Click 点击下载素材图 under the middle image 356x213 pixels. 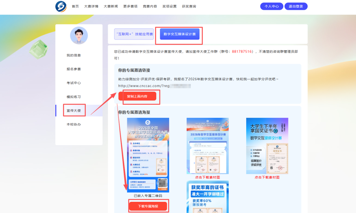tap(208, 177)
